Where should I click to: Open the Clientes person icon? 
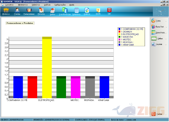pyautogui.click(x=17, y=10)
